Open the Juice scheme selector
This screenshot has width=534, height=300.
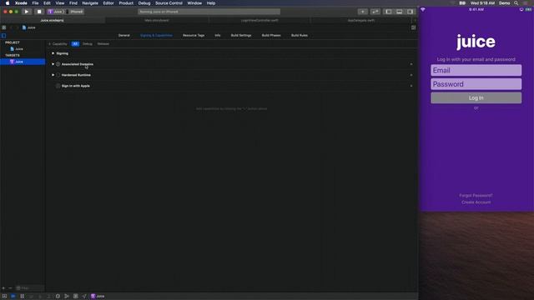pos(55,12)
